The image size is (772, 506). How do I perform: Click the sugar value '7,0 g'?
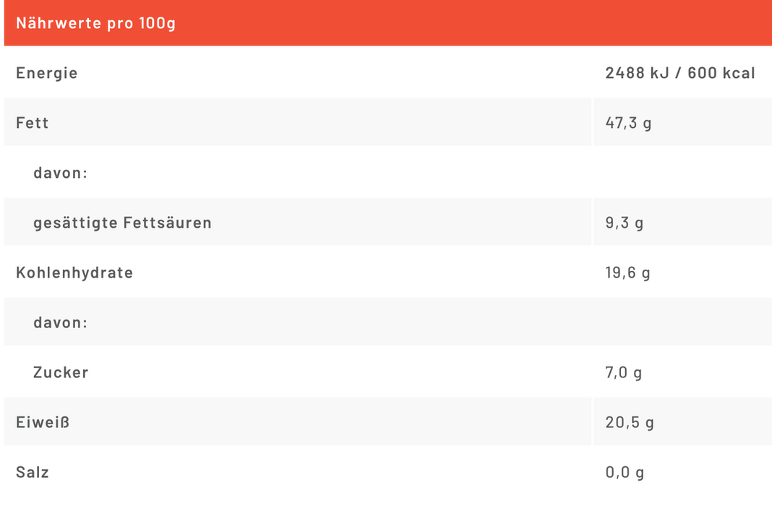pyautogui.click(x=624, y=372)
